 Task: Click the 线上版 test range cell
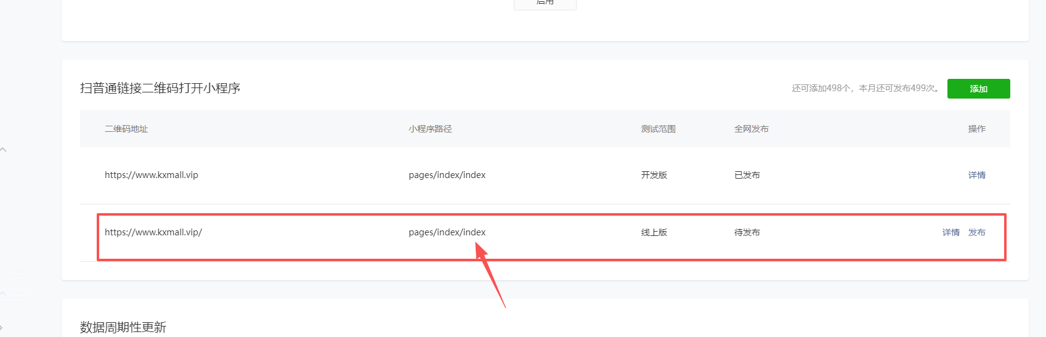tap(654, 232)
